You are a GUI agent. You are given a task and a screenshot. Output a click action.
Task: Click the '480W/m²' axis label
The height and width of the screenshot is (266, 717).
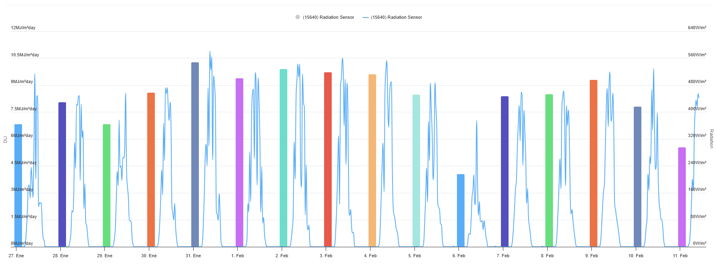pyautogui.click(x=697, y=81)
